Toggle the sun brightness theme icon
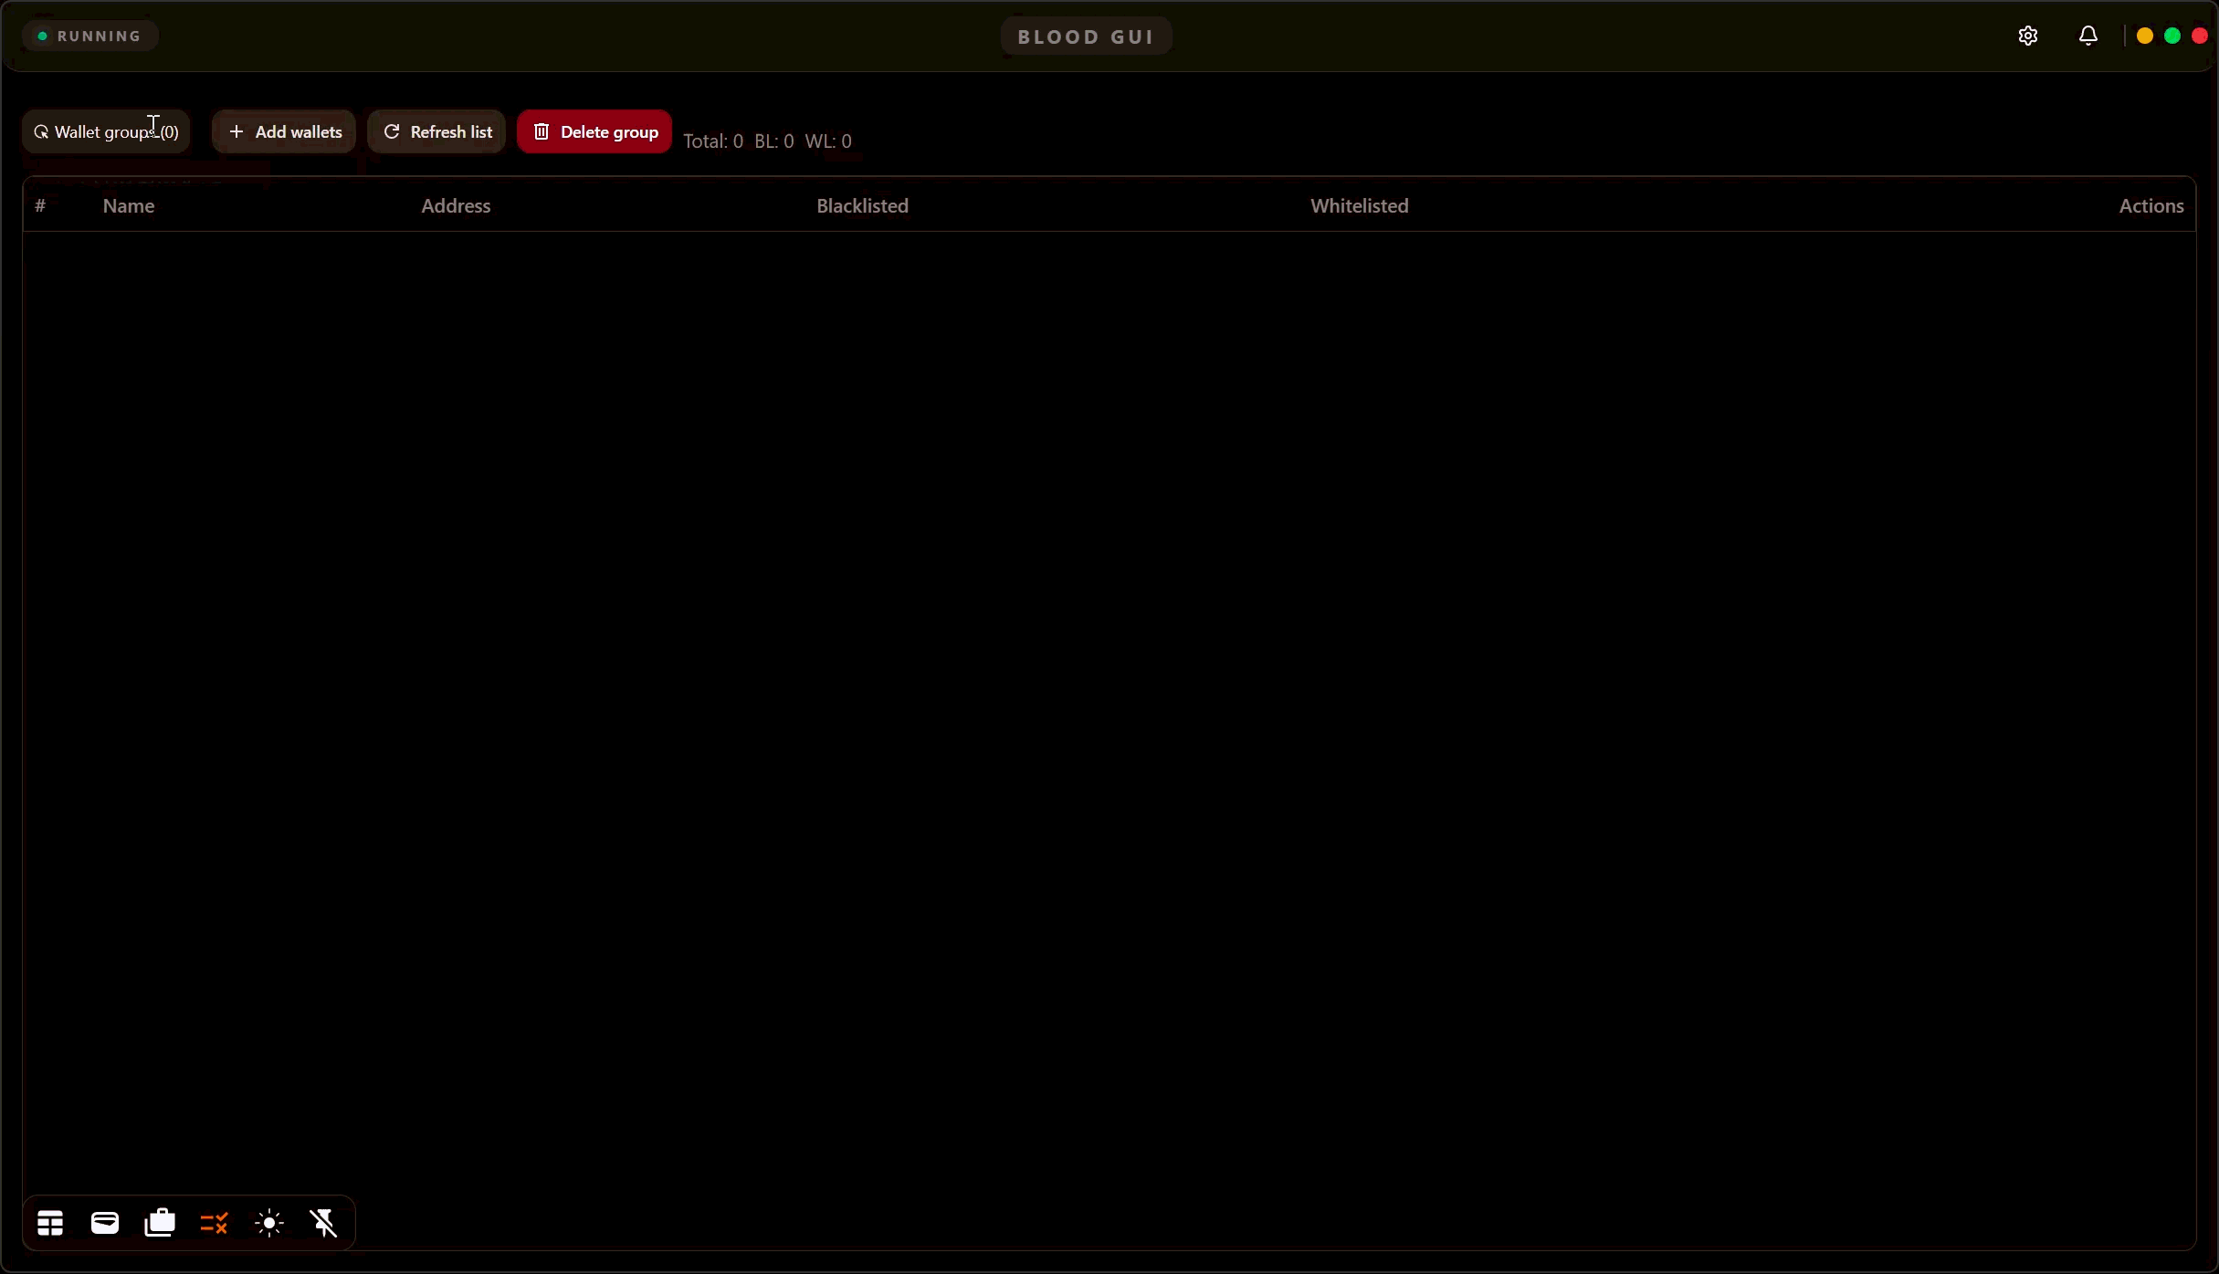This screenshot has height=1274, width=2219. [269, 1223]
